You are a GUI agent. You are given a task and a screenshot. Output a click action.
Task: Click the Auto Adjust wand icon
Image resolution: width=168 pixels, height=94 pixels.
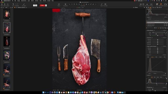tap(24, 4)
